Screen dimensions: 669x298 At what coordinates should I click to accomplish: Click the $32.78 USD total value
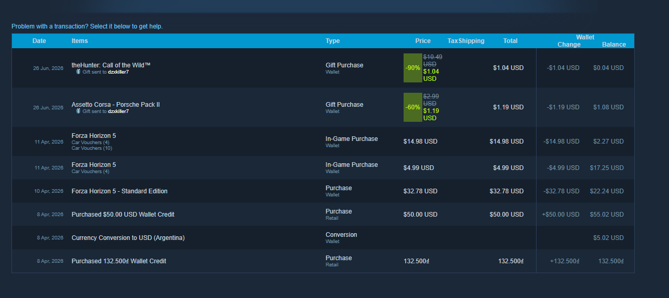[x=506, y=191]
